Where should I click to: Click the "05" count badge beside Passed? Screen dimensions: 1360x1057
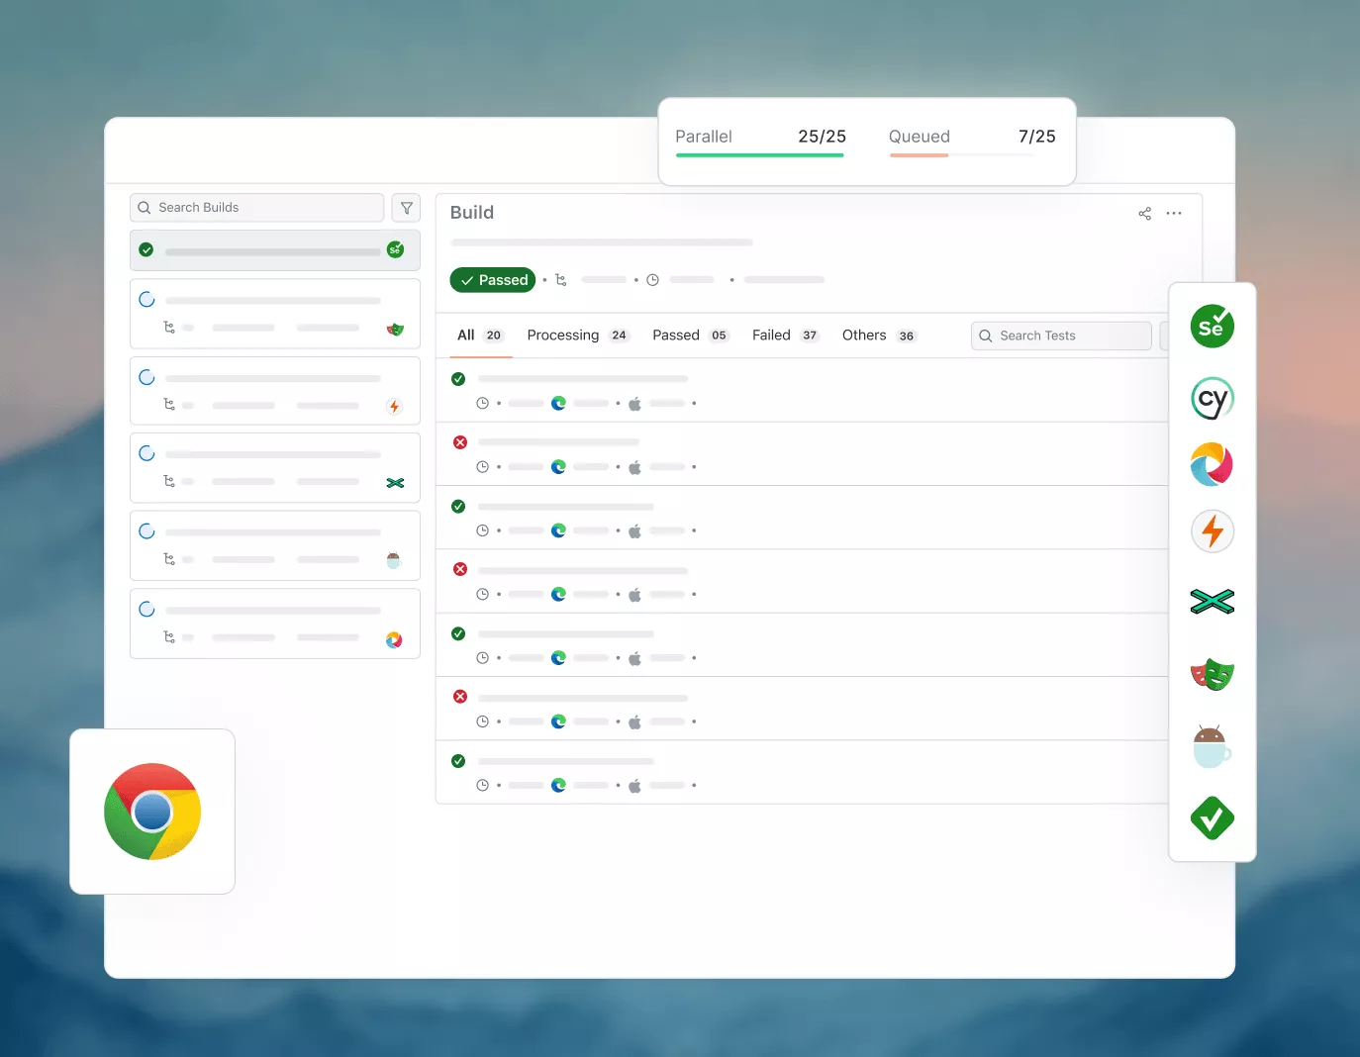click(720, 336)
